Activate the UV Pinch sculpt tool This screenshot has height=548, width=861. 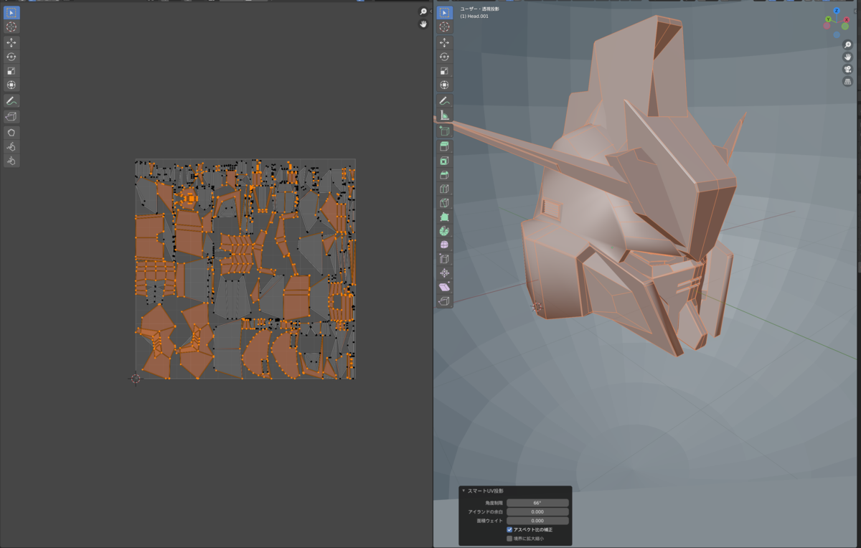pyautogui.click(x=11, y=161)
